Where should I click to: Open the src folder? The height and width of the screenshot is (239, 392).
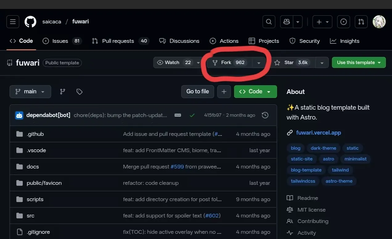pyautogui.click(x=31, y=216)
